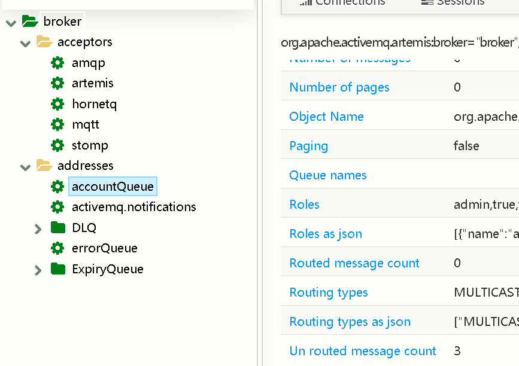Collapse the addresses folder
This screenshot has width=519, height=366.
click(25, 167)
